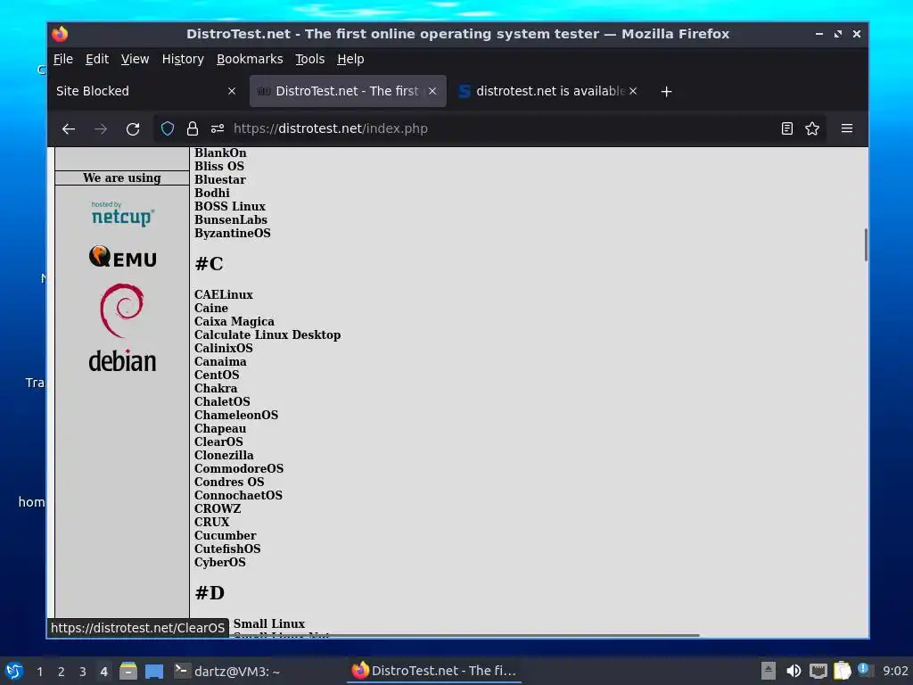Open the Caine distro link
The image size is (913, 685).
click(x=210, y=308)
